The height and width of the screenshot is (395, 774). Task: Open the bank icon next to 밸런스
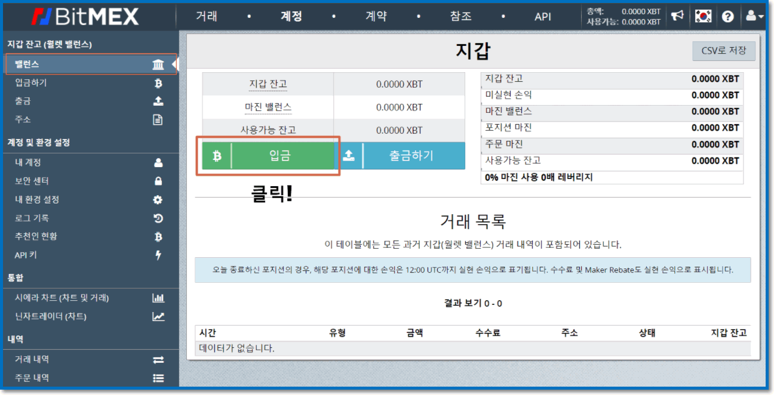158,63
